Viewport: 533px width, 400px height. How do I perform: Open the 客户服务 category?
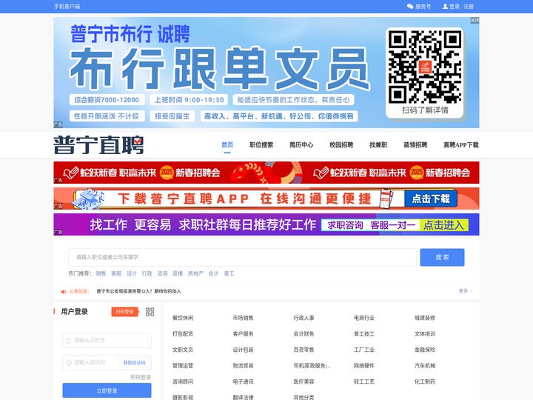click(243, 334)
